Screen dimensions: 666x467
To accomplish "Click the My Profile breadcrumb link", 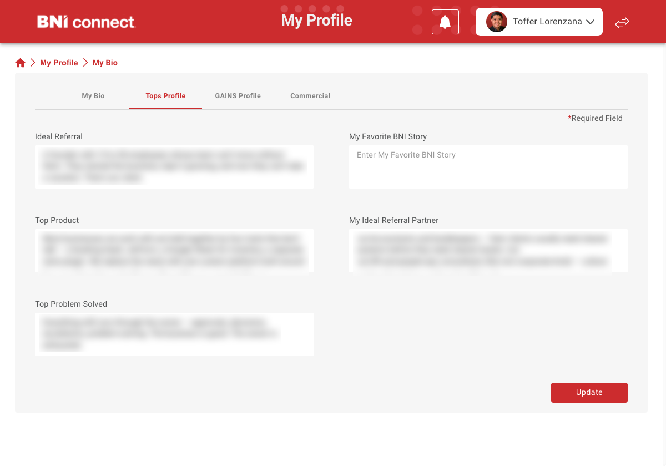I will pos(59,63).
